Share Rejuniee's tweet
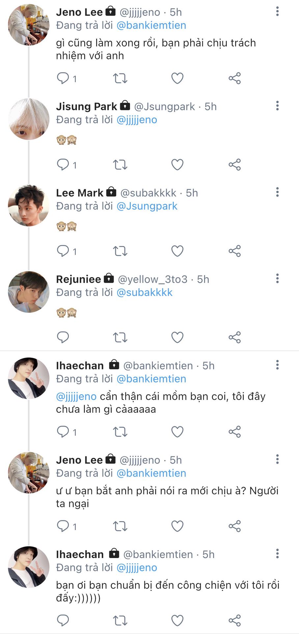 click(235, 337)
